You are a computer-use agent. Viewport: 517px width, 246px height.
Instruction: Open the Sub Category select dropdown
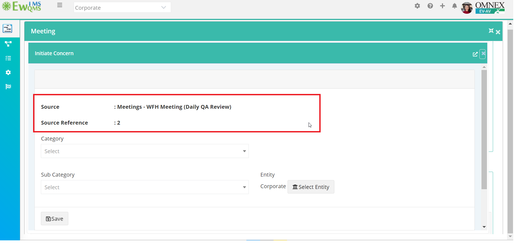145,187
